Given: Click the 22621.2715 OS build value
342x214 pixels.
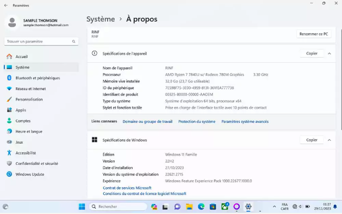Looking at the screenshot, I should click(174, 174).
